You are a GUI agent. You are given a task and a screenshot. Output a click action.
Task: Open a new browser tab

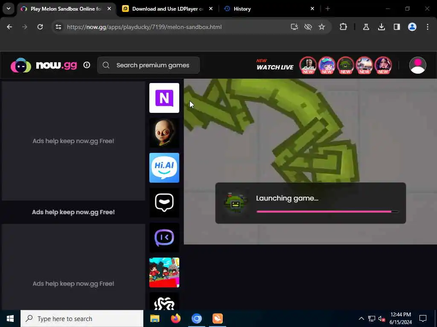[x=328, y=9]
